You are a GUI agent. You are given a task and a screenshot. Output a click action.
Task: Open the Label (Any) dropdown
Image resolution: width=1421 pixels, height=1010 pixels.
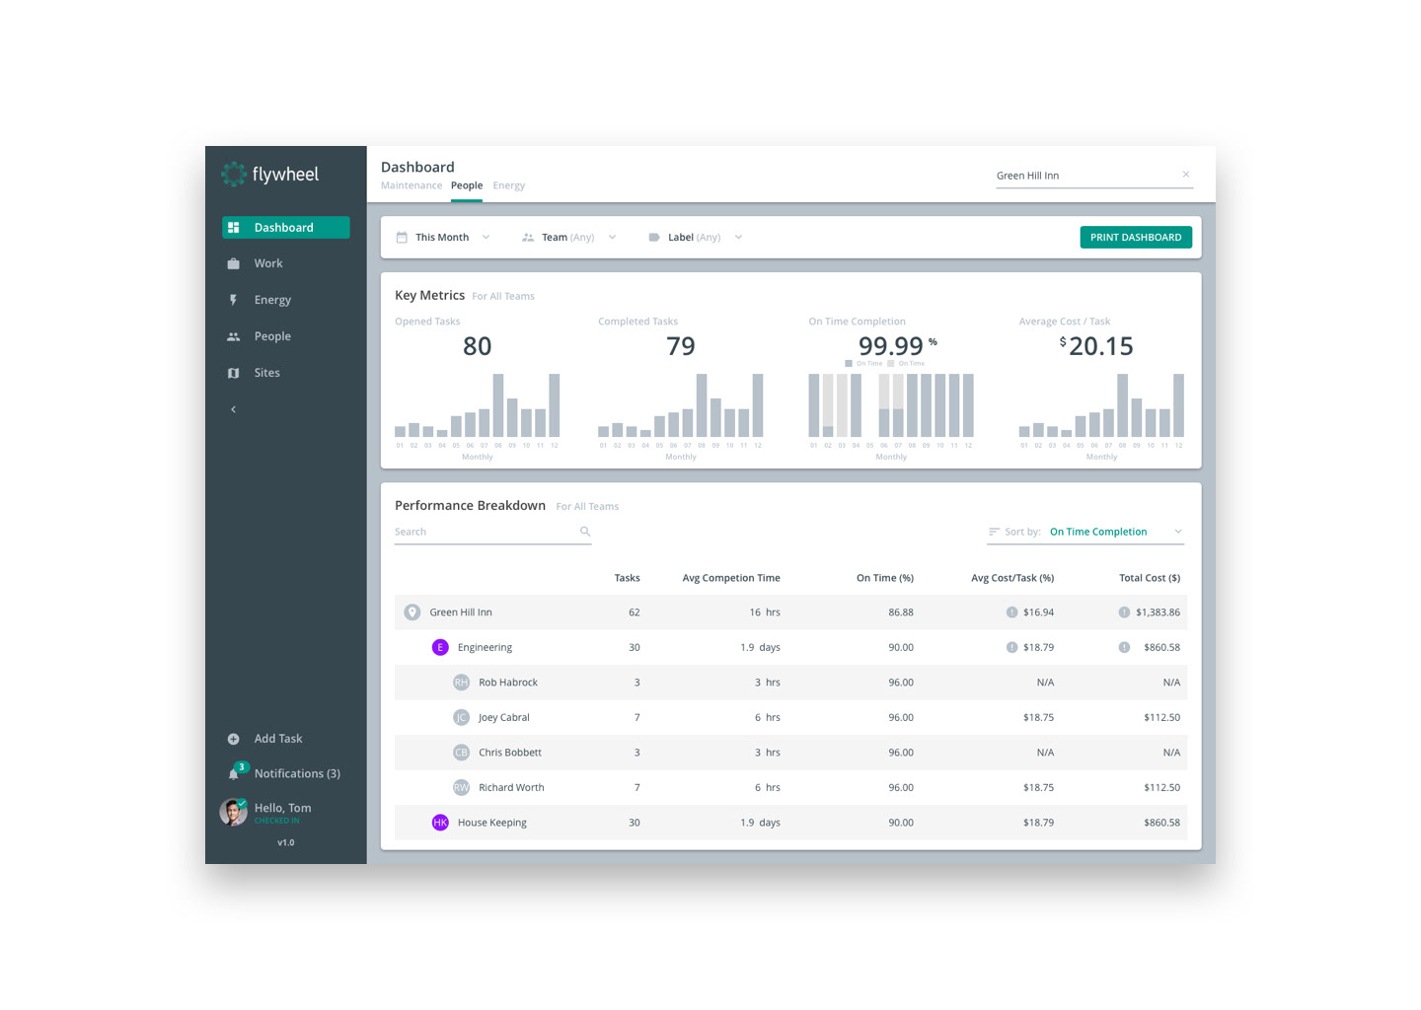(x=696, y=237)
